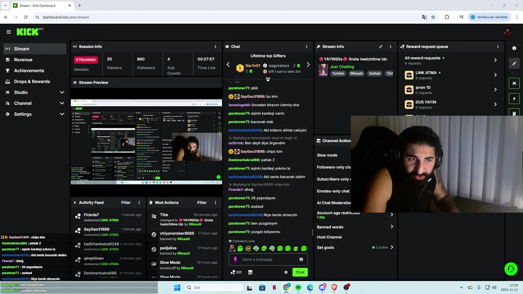Click the info icon in right sidebar
Image resolution: width=523 pixels, height=294 pixels.
click(x=514, y=48)
